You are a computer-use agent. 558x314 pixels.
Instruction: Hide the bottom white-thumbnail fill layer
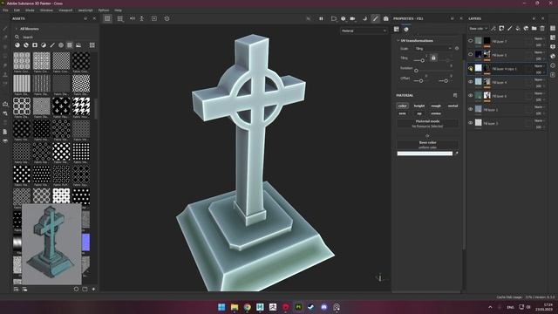pyautogui.click(x=471, y=123)
